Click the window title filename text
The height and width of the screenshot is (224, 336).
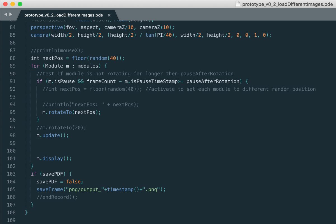[x=287, y=4]
